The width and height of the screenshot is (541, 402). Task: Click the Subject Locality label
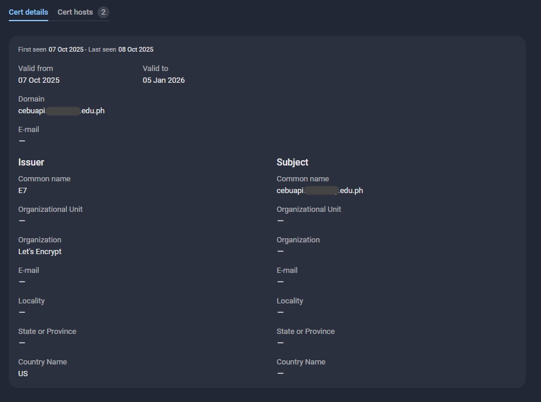(x=290, y=301)
